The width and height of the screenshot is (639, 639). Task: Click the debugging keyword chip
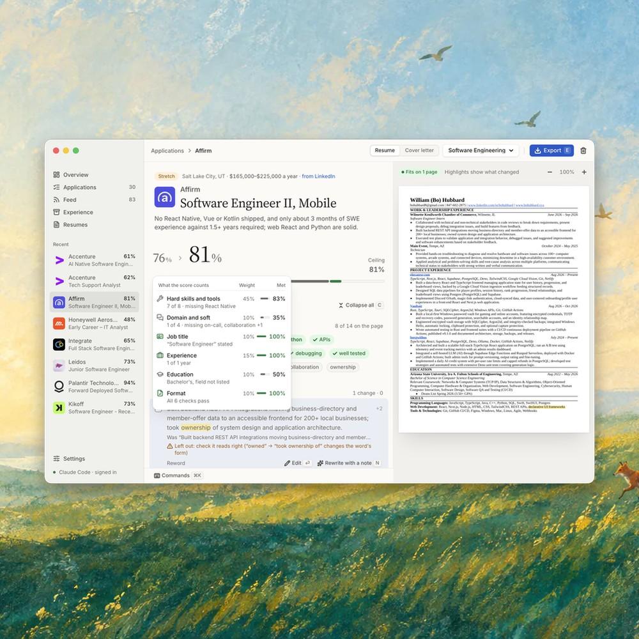point(307,353)
